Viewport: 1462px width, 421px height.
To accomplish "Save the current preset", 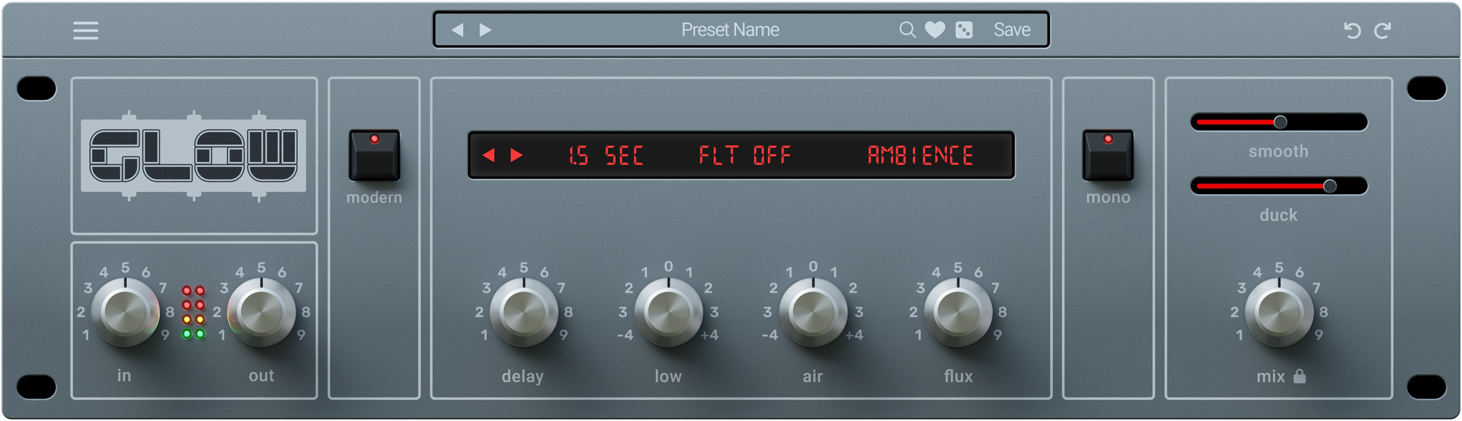I will [1011, 30].
